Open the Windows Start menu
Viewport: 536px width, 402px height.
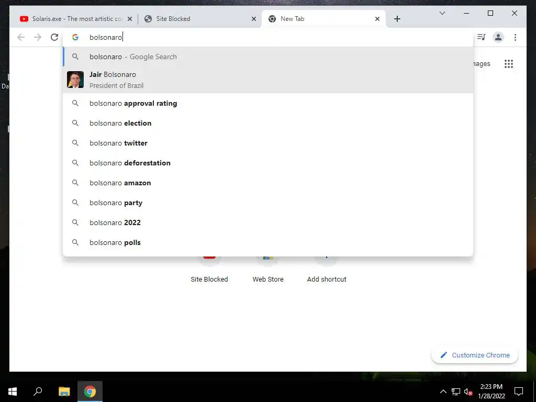(13, 392)
